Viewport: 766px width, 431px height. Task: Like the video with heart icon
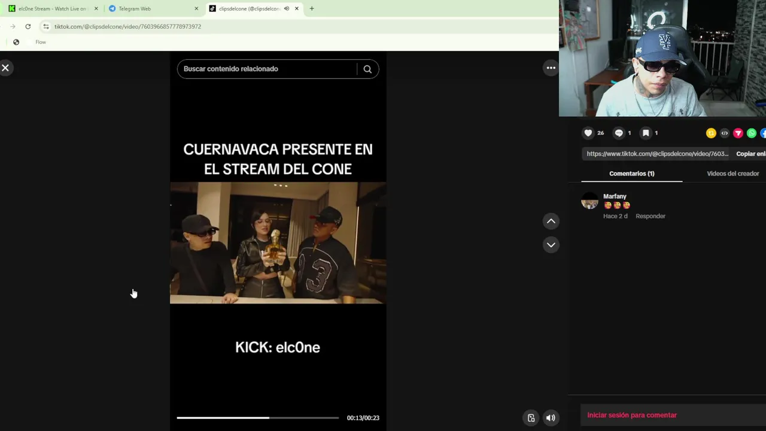point(588,133)
